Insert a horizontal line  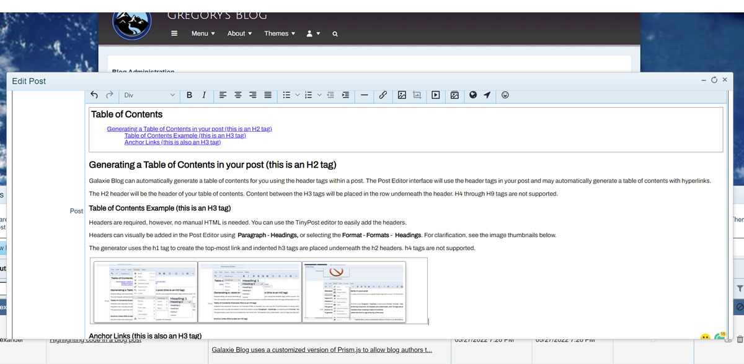click(x=364, y=95)
